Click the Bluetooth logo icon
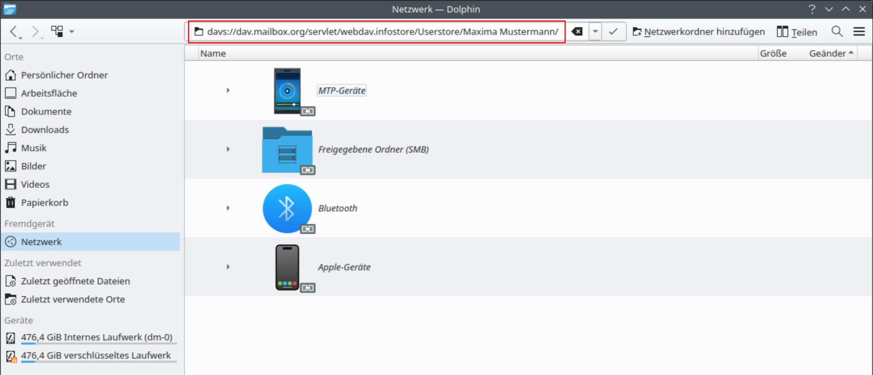Viewport: 873px width, 375px height. tap(287, 209)
